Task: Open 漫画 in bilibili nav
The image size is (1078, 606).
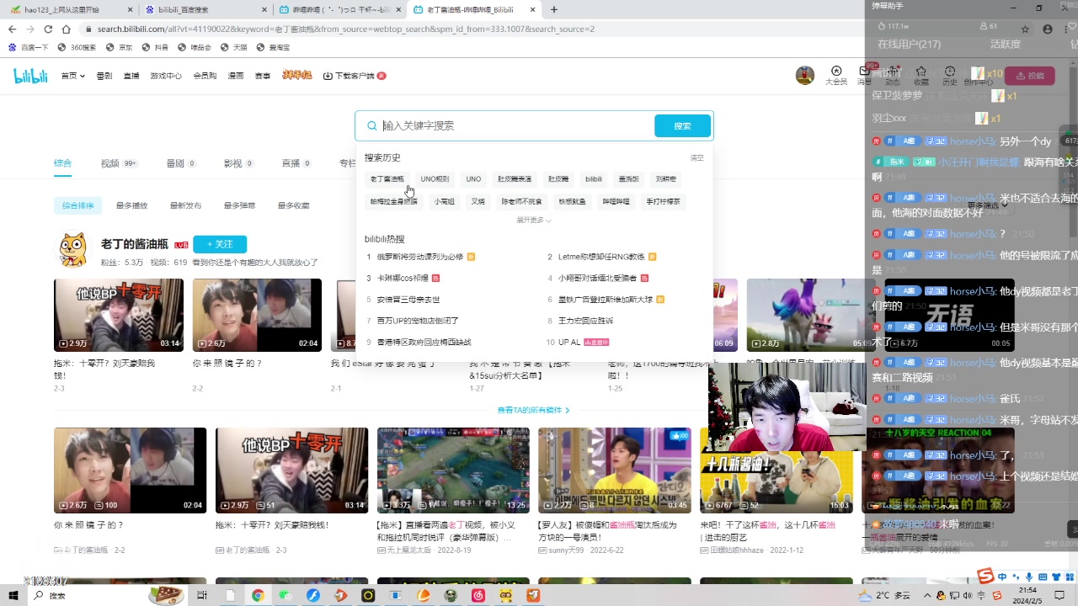Action: click(x=236, y=76)
